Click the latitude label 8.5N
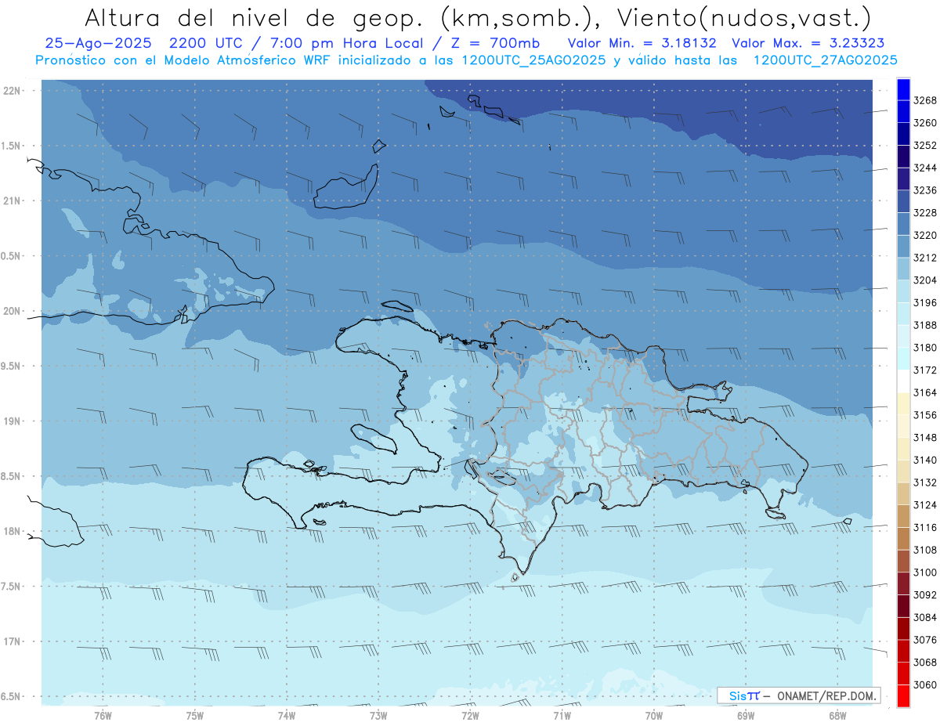Viewport: 940px width, 726px height. [11, 476]
